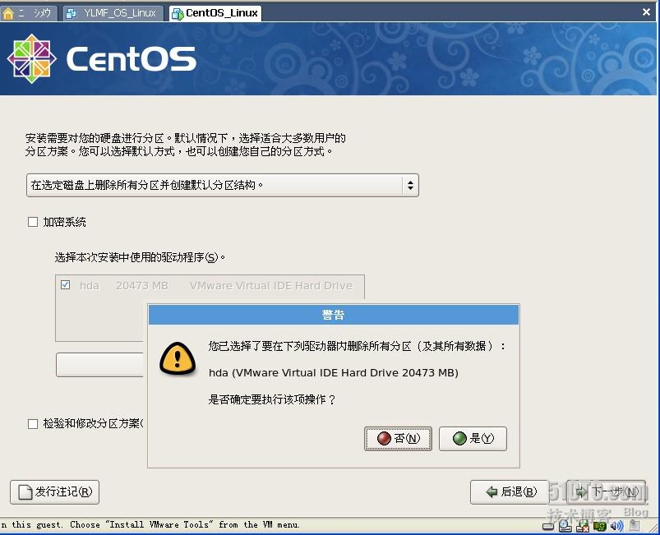
Task: Enable the 检验和修改分区方案 checkbox
Action: [32, 424]
